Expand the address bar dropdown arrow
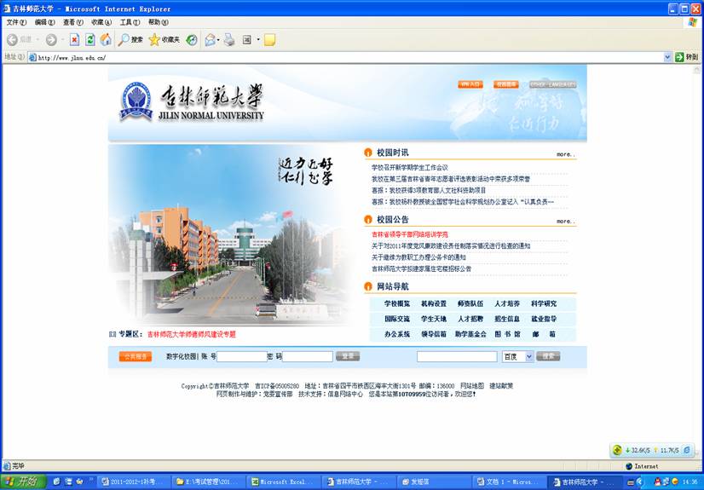 coord(667,57)
